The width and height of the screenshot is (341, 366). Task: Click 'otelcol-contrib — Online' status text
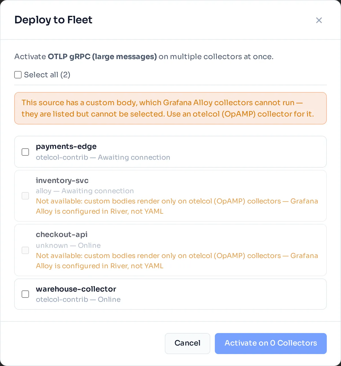click(78, 300)
